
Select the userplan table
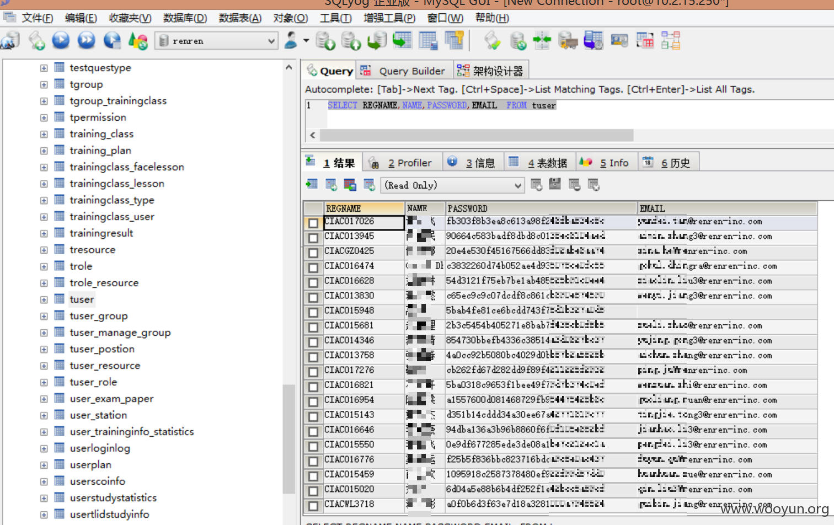coord(90,465)
